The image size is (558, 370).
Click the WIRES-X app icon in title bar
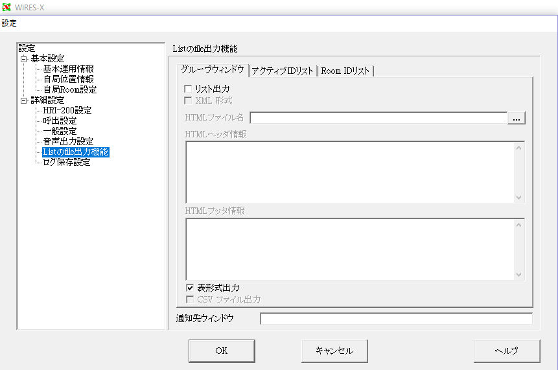[x=6, y=7]
